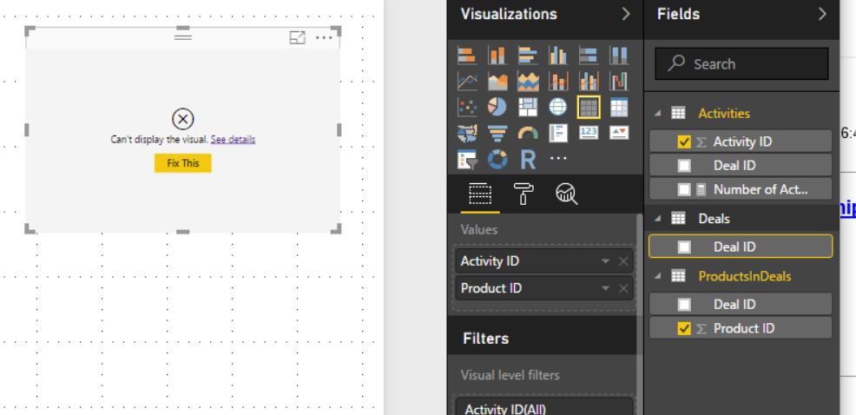
Task: Insert a Pie chart visualization
Action: 497,107
